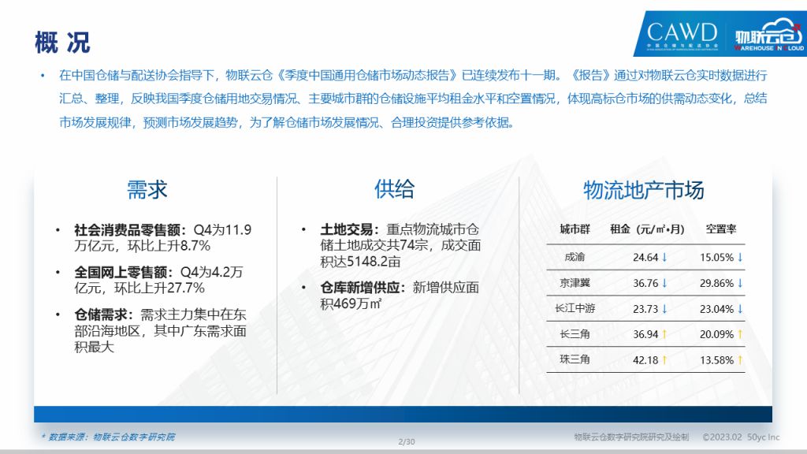This screenshot has height=454, width=807.
Task: Select the 珠三角 row label
Action: coord(575,359)
